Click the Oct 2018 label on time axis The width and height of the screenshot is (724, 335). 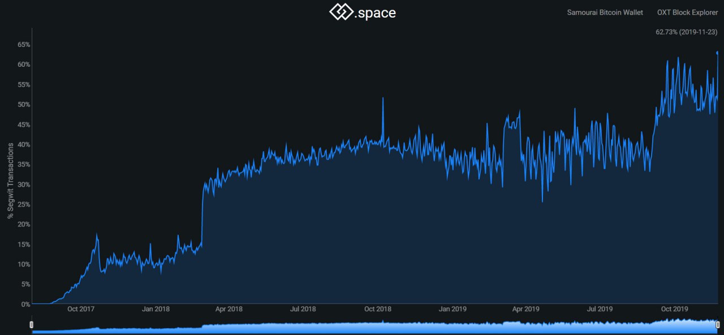tap(378, 309)
